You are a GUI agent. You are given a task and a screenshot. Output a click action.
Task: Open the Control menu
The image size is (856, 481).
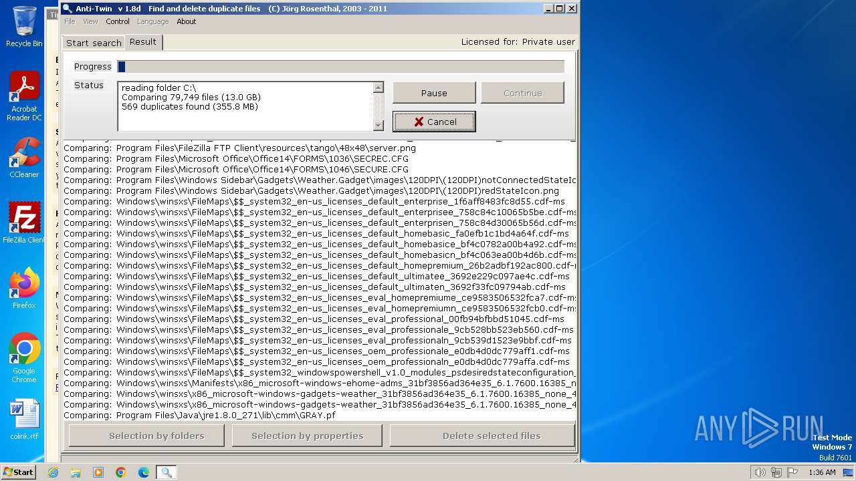[x=118, y=21]
